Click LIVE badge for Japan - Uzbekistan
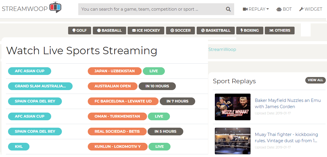The image size is (327, 157). (x=154, y=71)
